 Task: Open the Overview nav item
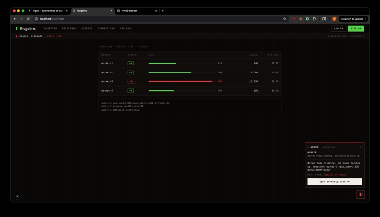(50, 29)
